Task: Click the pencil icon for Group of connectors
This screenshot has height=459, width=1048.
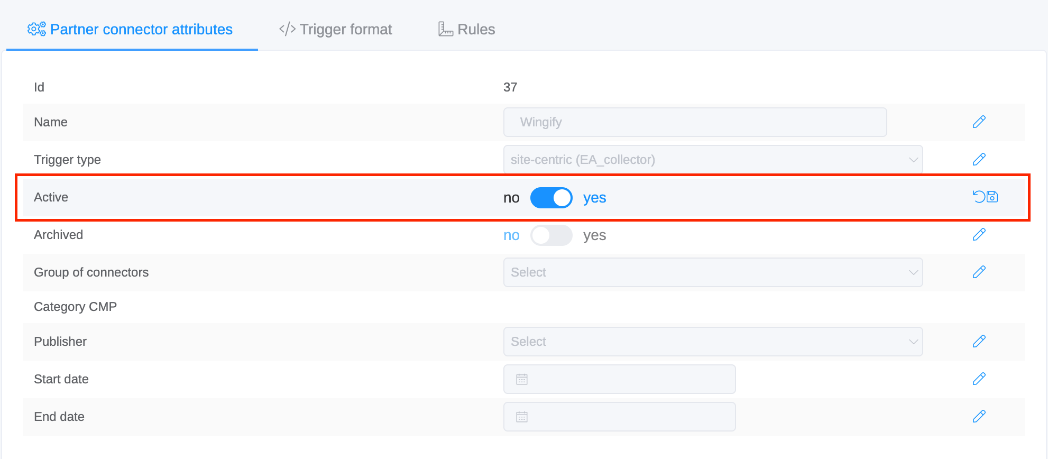Action: coord(979,272)
